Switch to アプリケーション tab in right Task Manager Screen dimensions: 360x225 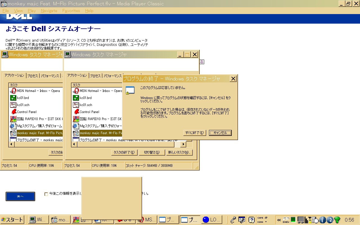coord(77,75)
